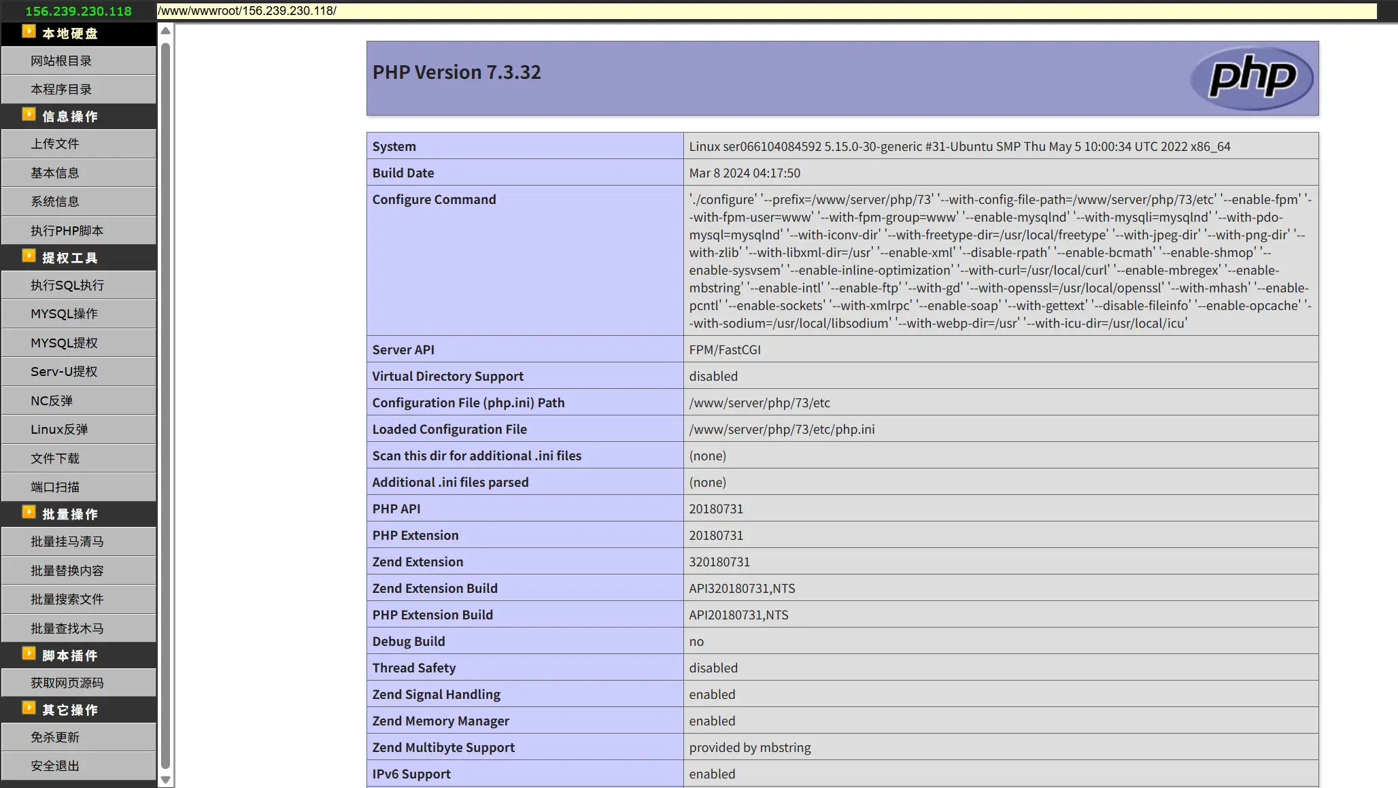Click 免杀更新 in the sidebar

[79, 738]
